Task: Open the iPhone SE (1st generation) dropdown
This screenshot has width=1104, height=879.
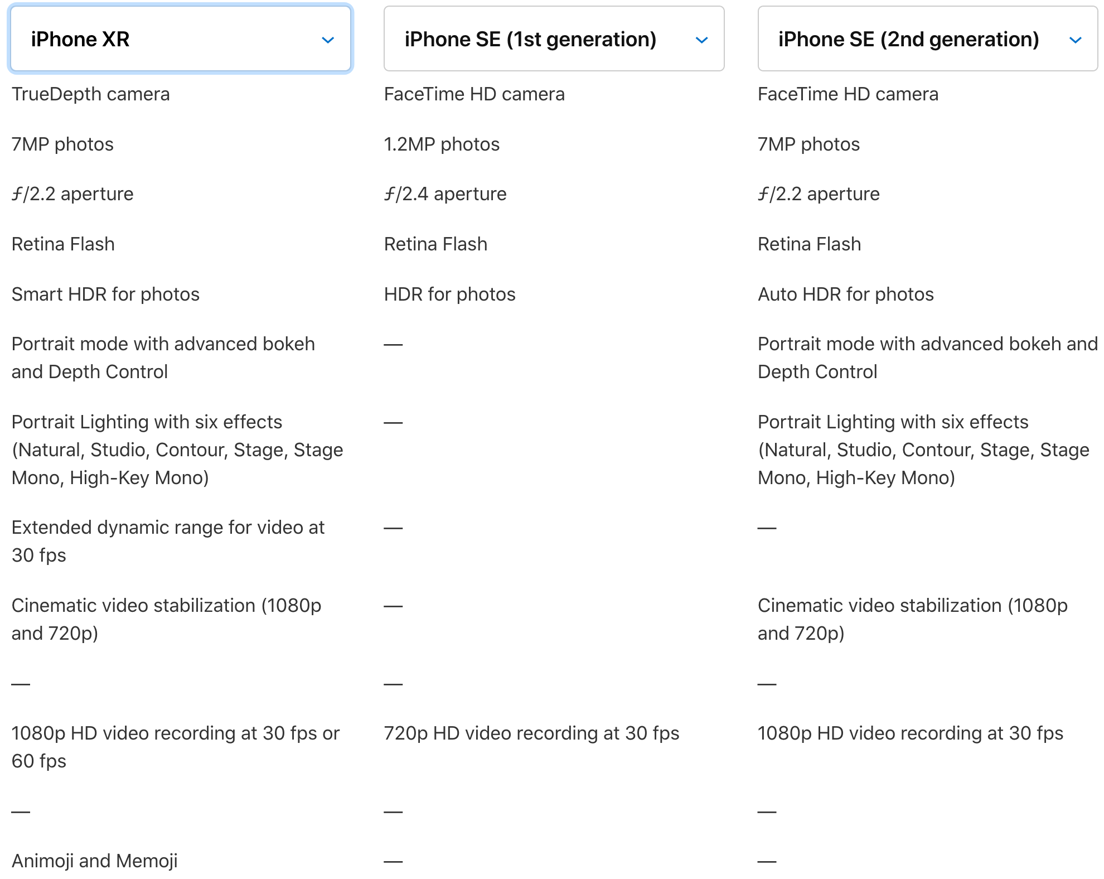Action: pyautogui.click(x=554, y=39)
